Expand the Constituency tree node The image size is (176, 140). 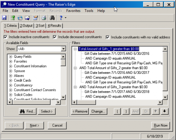11,85
